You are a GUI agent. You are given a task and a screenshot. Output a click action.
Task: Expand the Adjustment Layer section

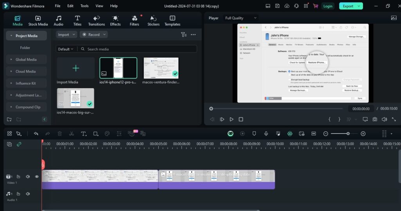[11, 95]
